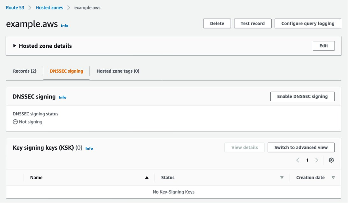348x203 pixels.
Task: Click the View details button
Action: (x=244, y=147)
